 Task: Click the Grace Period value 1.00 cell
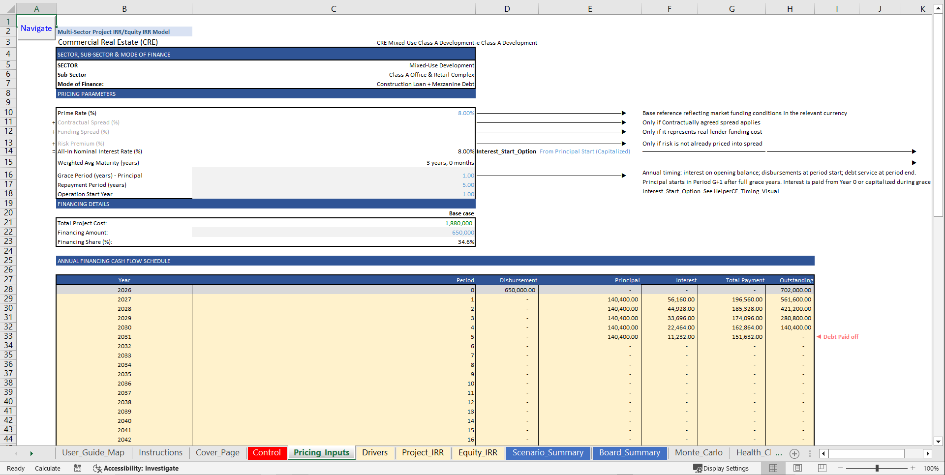(334, 176)
